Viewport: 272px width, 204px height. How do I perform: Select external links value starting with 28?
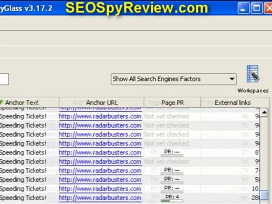tap(256, 198)
